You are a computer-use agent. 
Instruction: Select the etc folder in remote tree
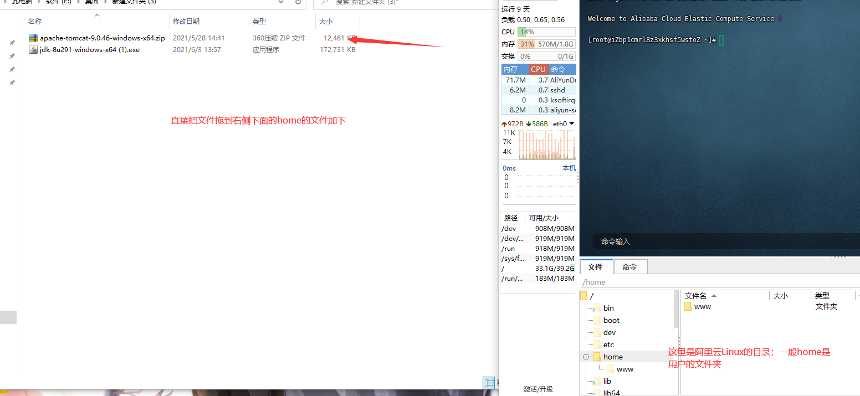point(608,344)
